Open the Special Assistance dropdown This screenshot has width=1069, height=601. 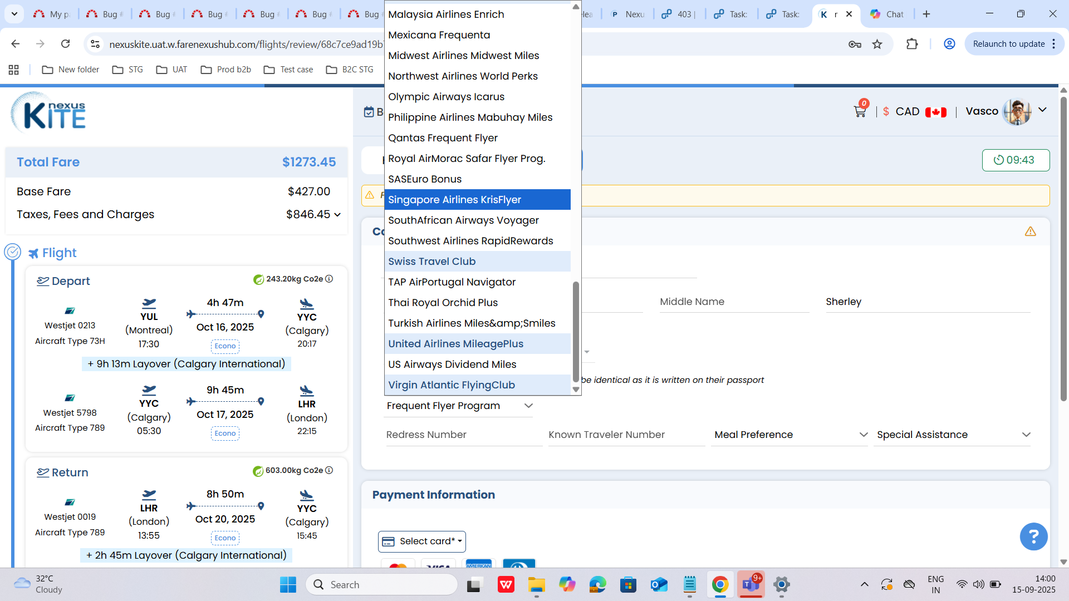(x=953, y=435)
